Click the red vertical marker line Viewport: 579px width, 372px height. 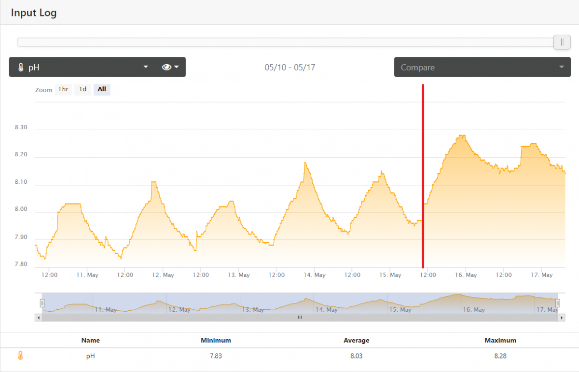(x=423, y=176)
